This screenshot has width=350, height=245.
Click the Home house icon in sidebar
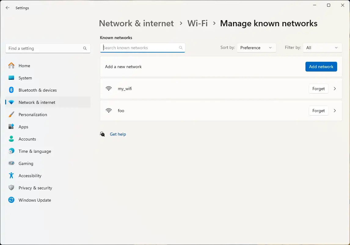[x=11, y=65]
